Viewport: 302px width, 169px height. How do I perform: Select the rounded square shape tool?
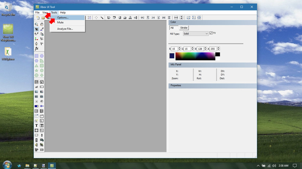tap(42, 66)
